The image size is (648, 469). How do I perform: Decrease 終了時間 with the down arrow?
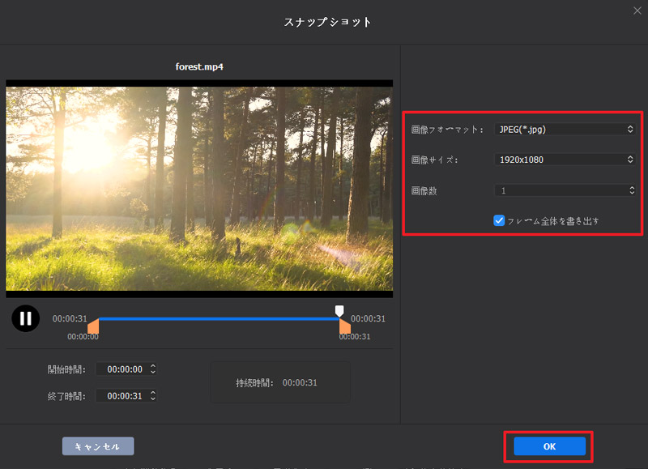tap(153, 399)
